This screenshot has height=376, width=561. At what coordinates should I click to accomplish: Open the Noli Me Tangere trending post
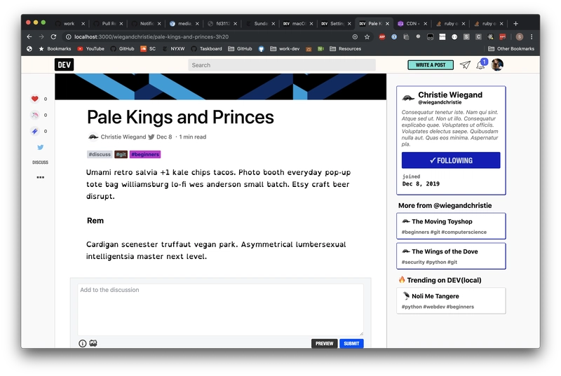[x=451, y=300]
